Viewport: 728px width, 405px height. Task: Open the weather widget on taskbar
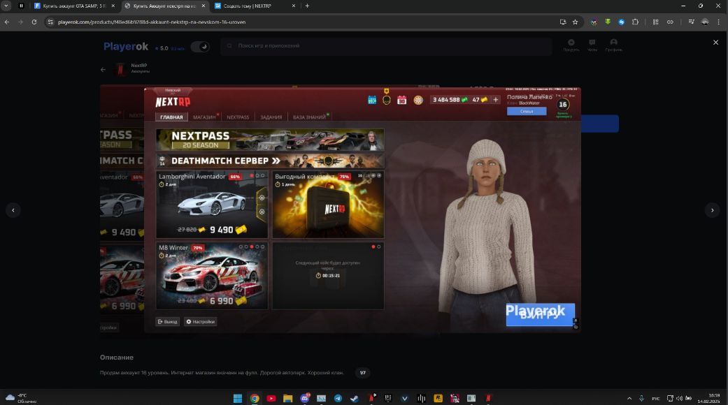tap(22, 399)
